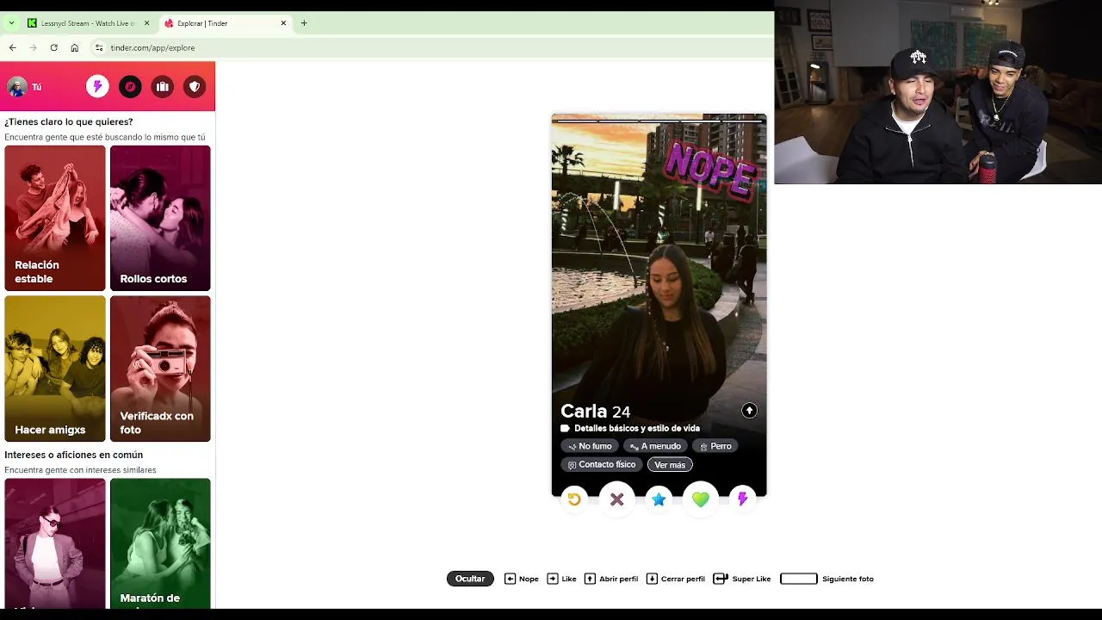This screenshot has height=620, width=1102.
Task: Click the No fumo lifestyle tag
Action: [590, 446]
